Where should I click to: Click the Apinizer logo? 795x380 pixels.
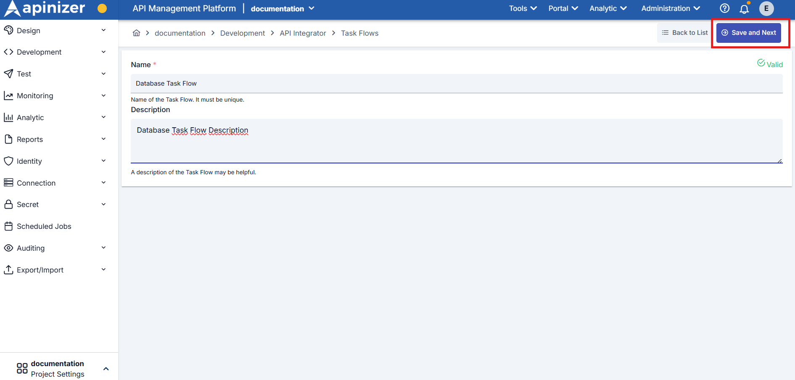(43, 8)
